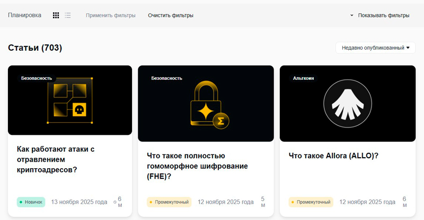Click the green Новичок difficulty badge
The image size is (424, 220).
[31, 202]
